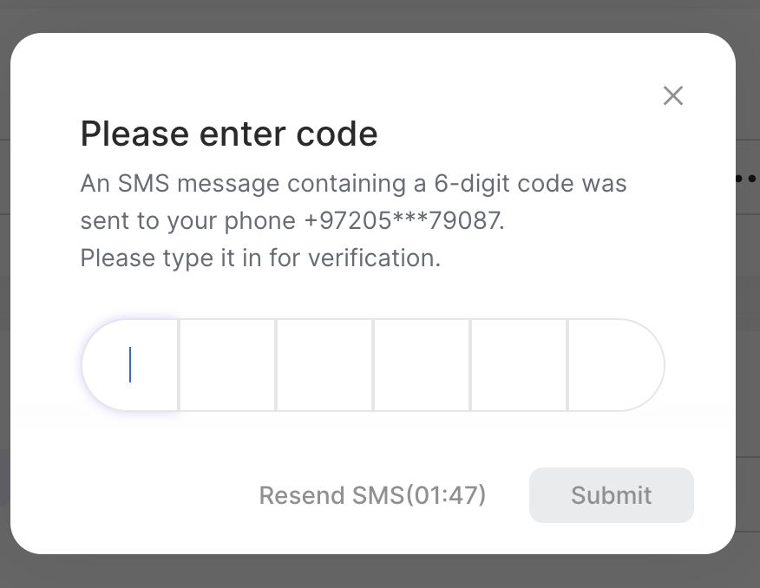760x588 pixels.
Task: Click the "Please type it in for verification" line
Action: coord(260,258)
